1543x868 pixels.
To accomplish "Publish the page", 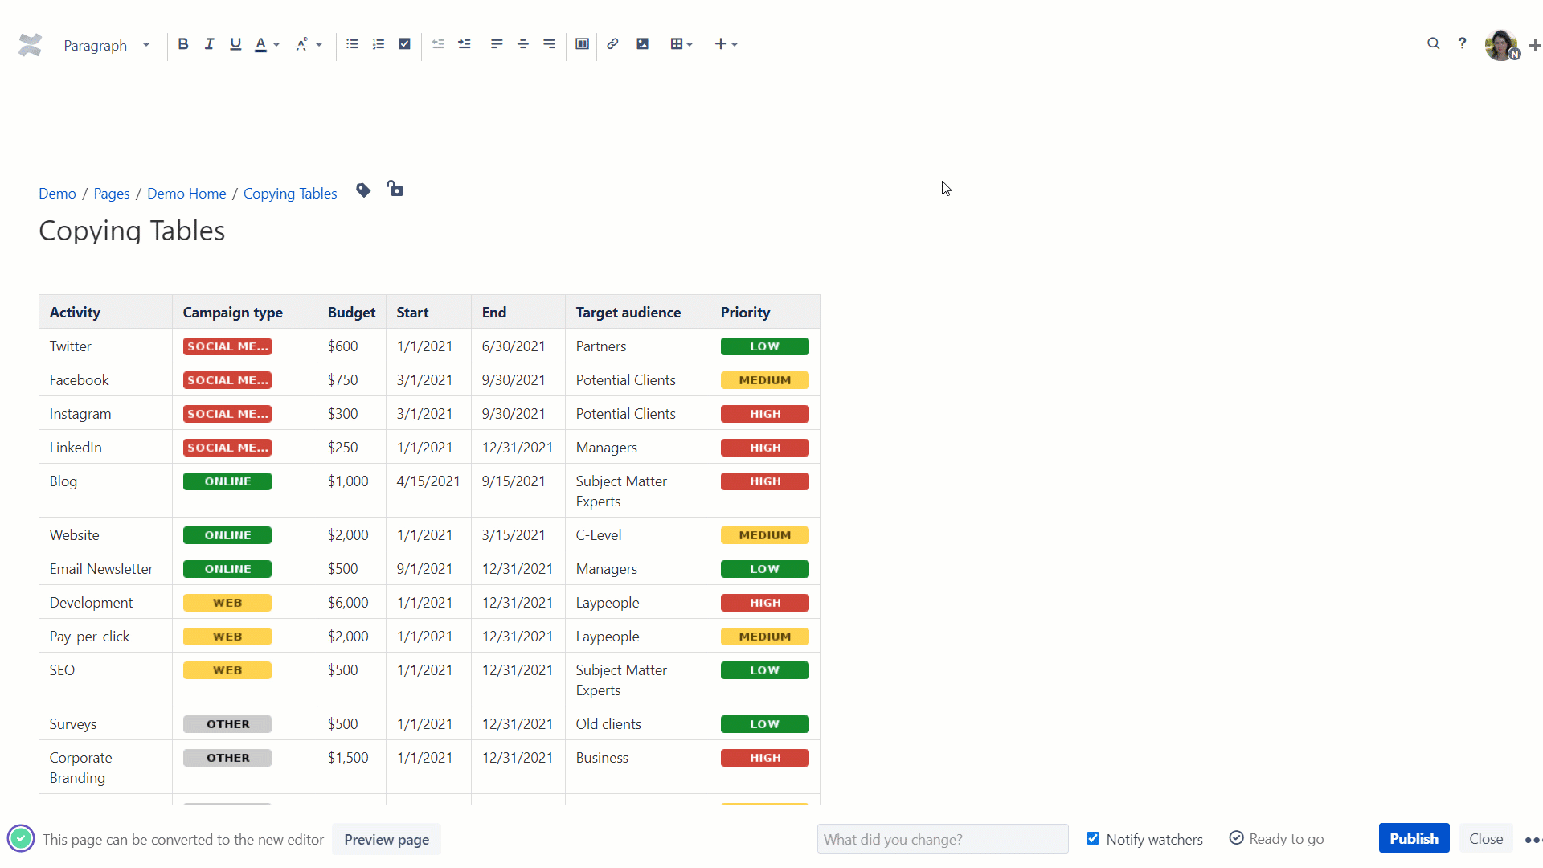I will (1414, 838).
